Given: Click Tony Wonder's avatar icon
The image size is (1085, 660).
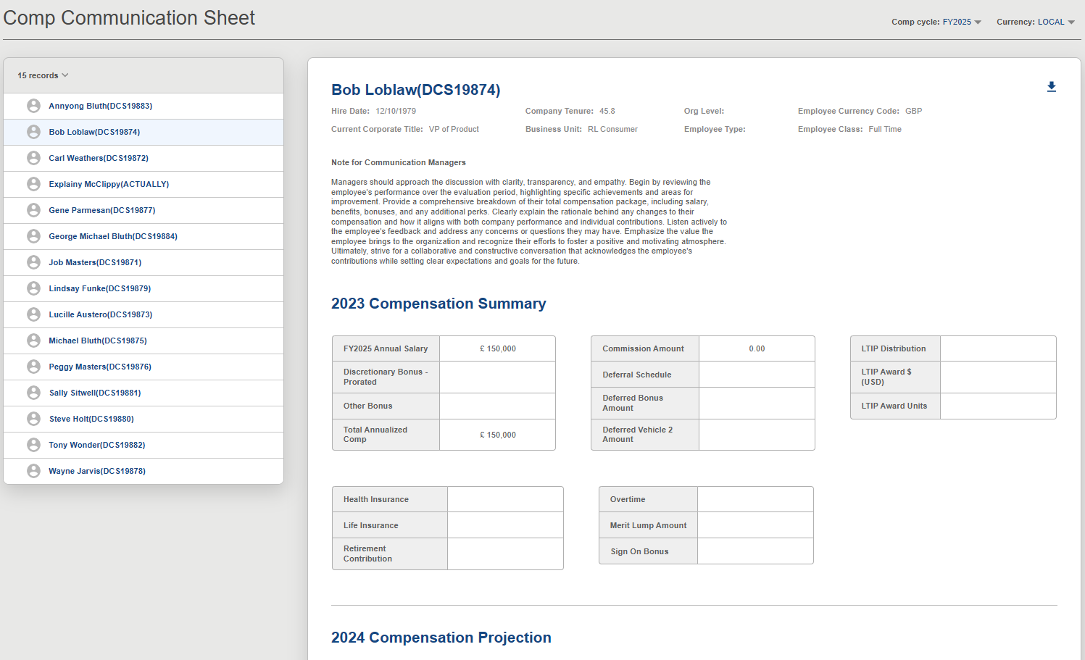Looking at the screenshot, I should (33, 444).
